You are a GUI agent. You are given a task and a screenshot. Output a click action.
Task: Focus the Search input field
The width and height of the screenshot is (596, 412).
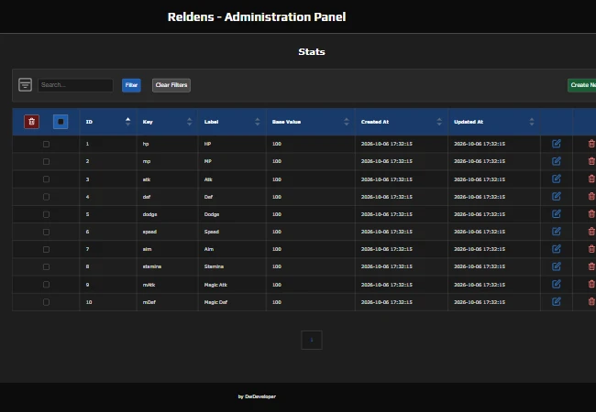click(x=75, y=85)
